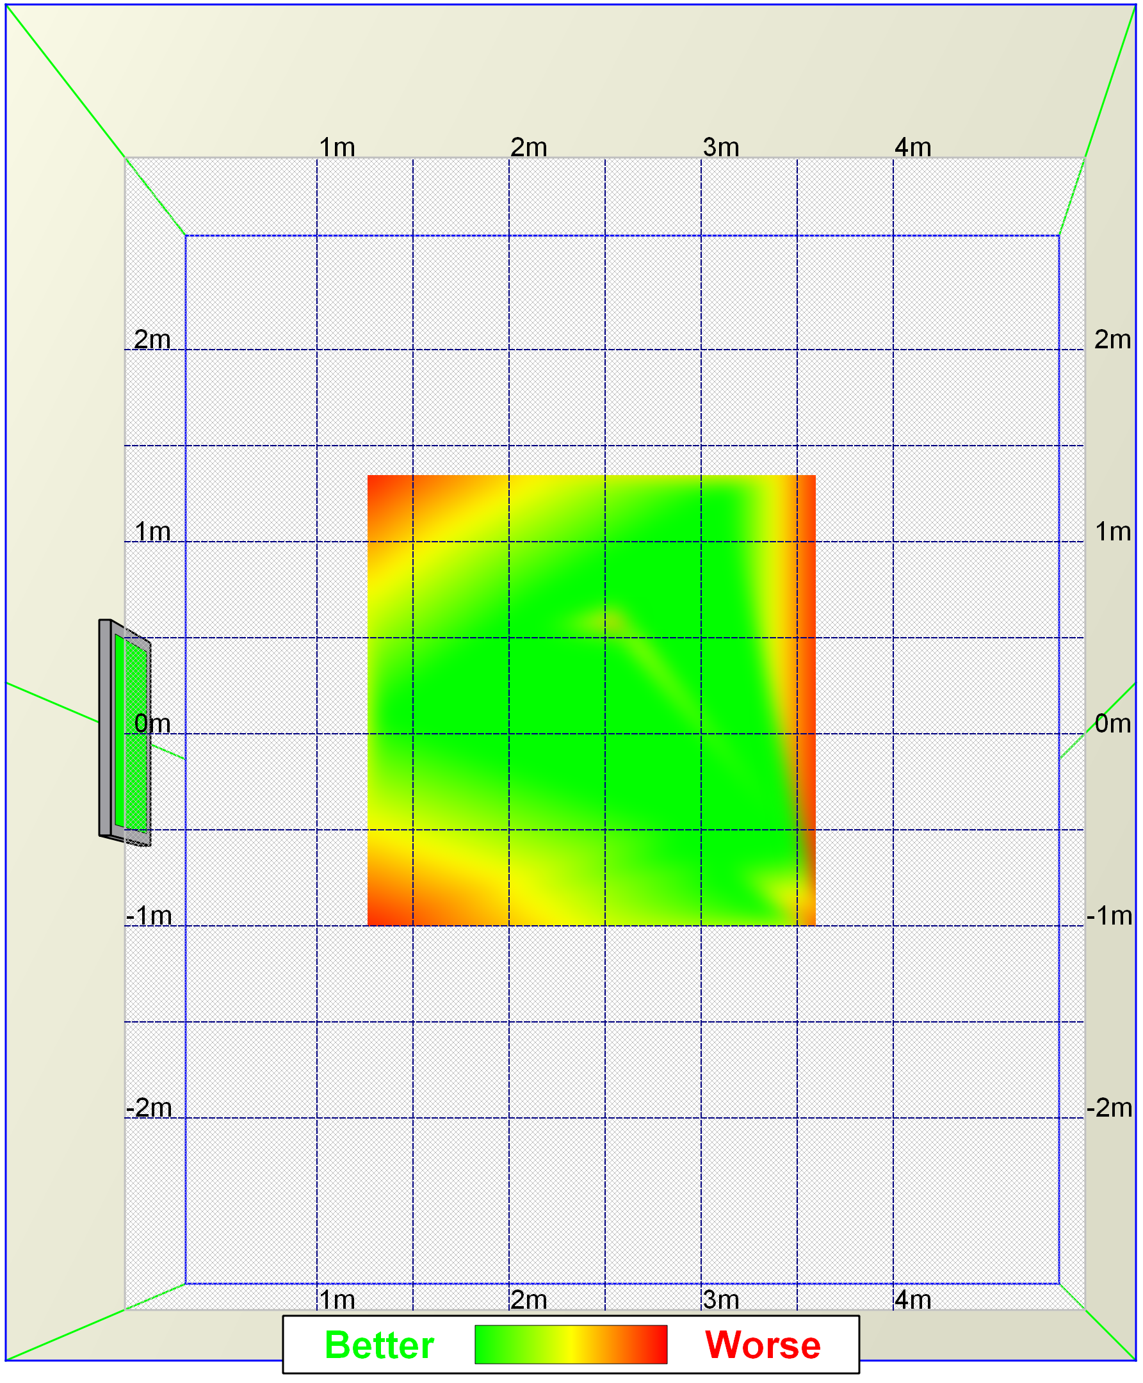Screen dimensions: 1143x1383
Task: Click the '3m' label on top axis
Action: pos(720,147)
